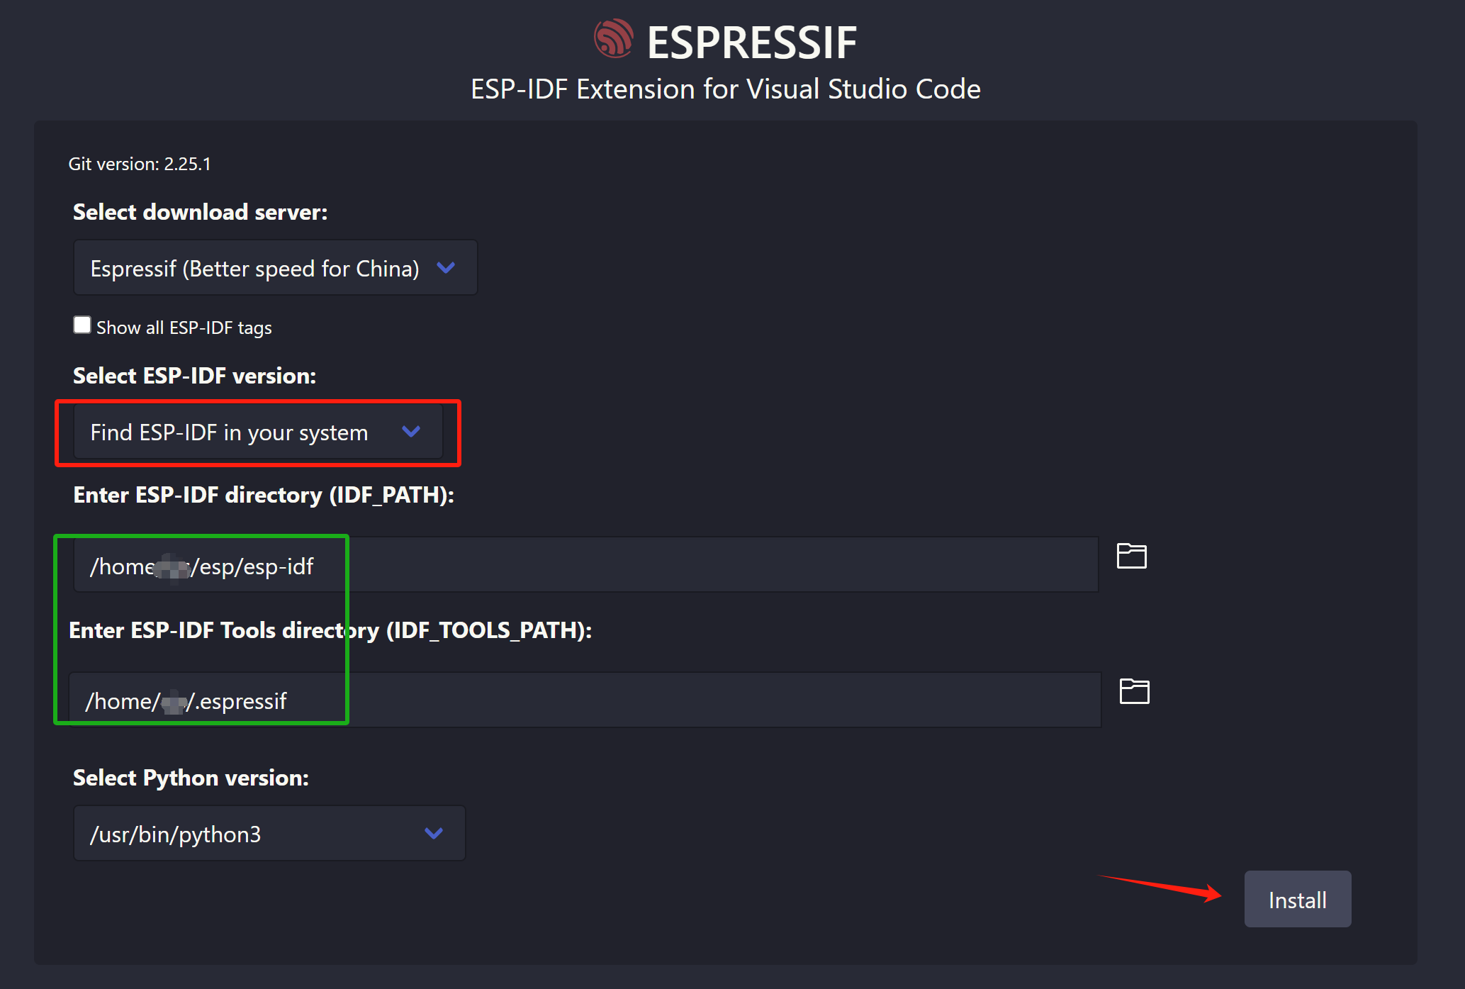Click Install to begin setup
1465x989 pixels.
coord(1297,899)
